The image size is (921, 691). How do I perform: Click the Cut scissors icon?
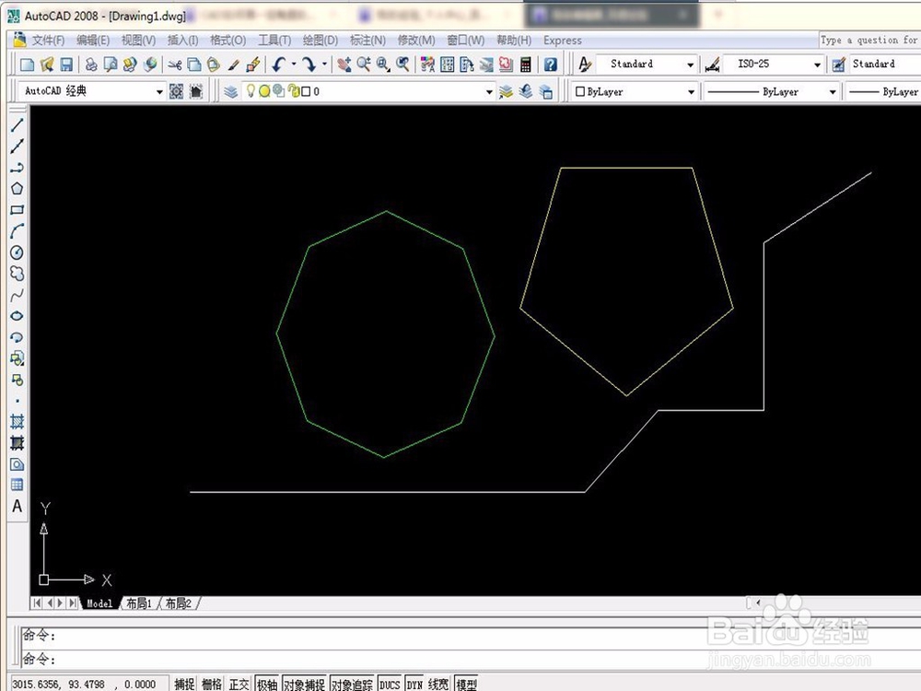tap(174, 64)
